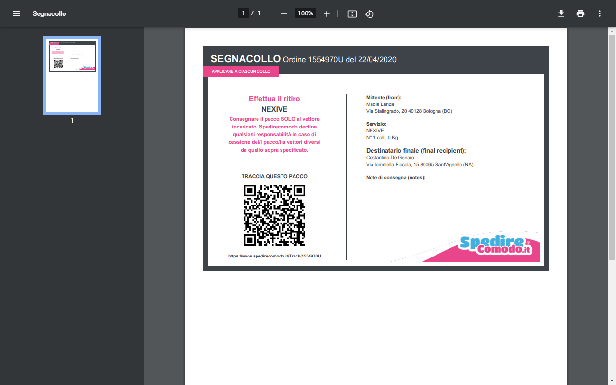Click the 'NEXIVE' carrier name below 'Effettua il ritiro'

point(274,109)
